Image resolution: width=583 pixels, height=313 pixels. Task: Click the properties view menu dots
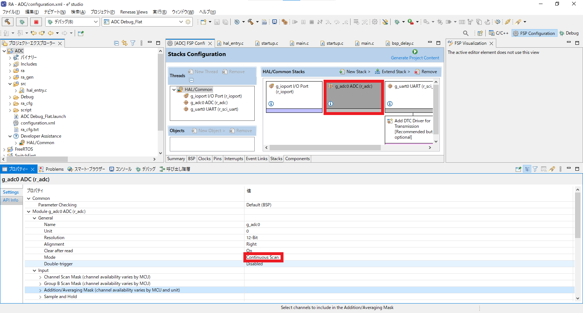pos(560,169)
